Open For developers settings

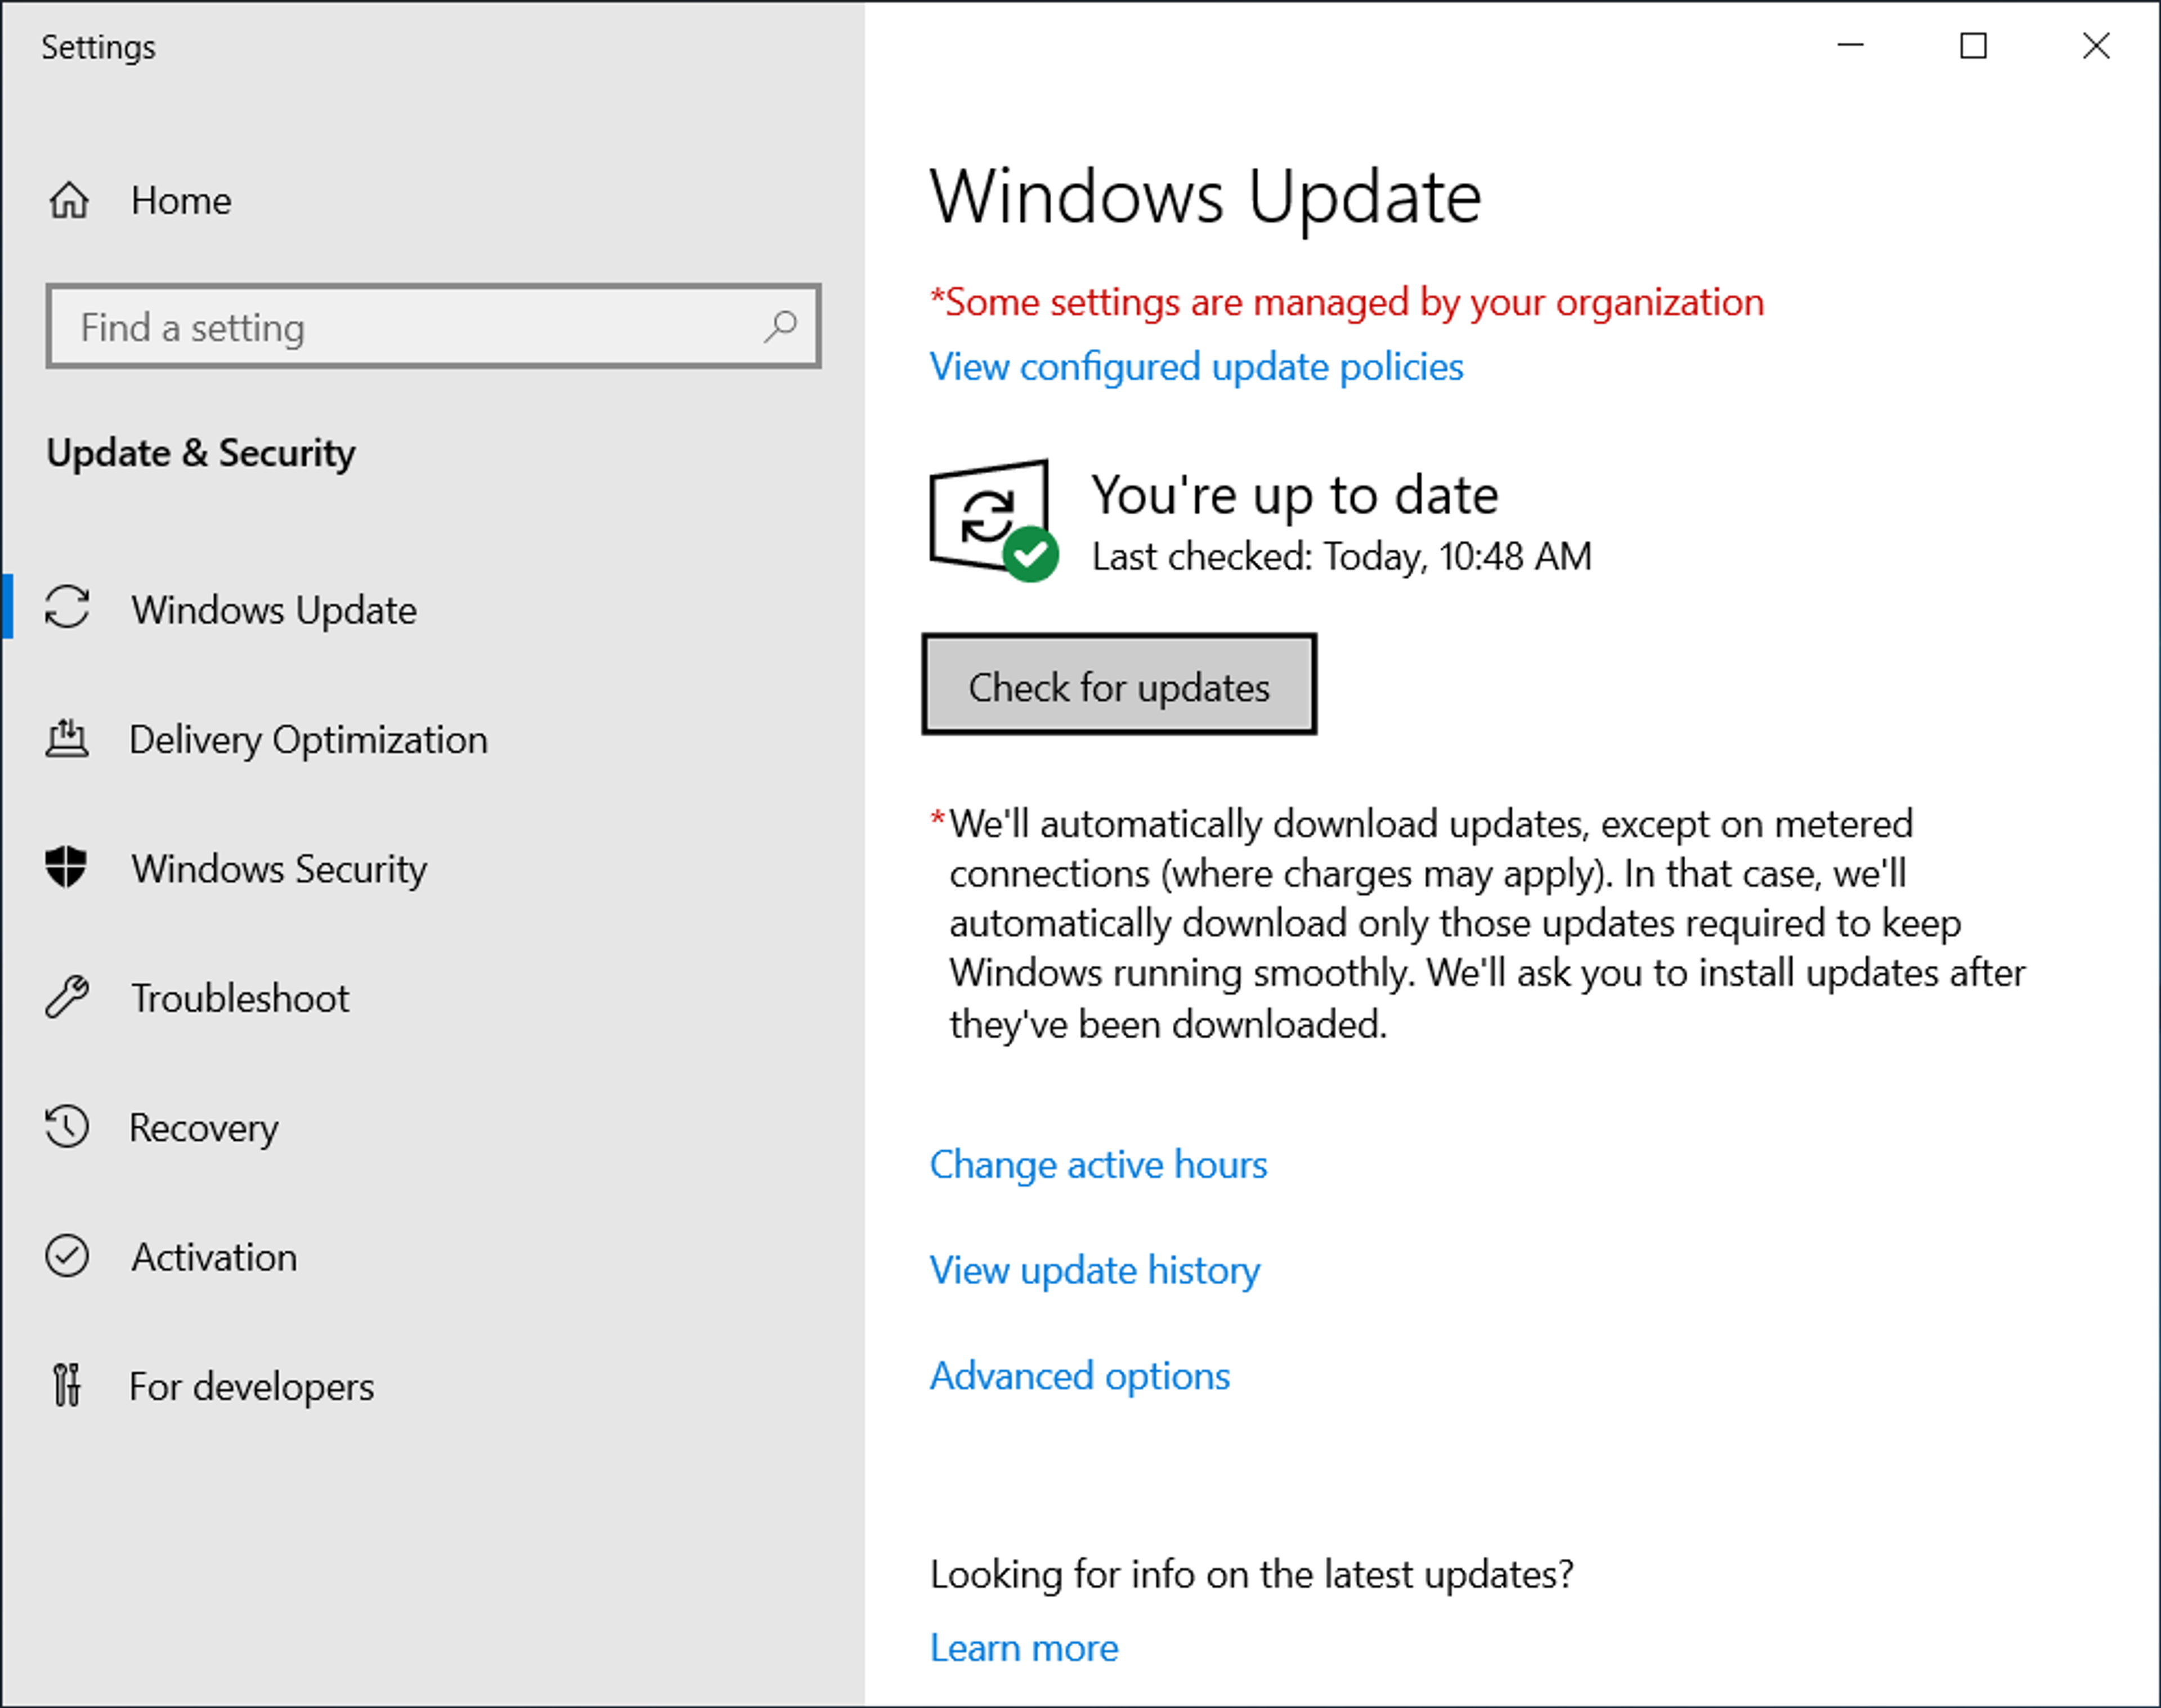[432, 1386]
